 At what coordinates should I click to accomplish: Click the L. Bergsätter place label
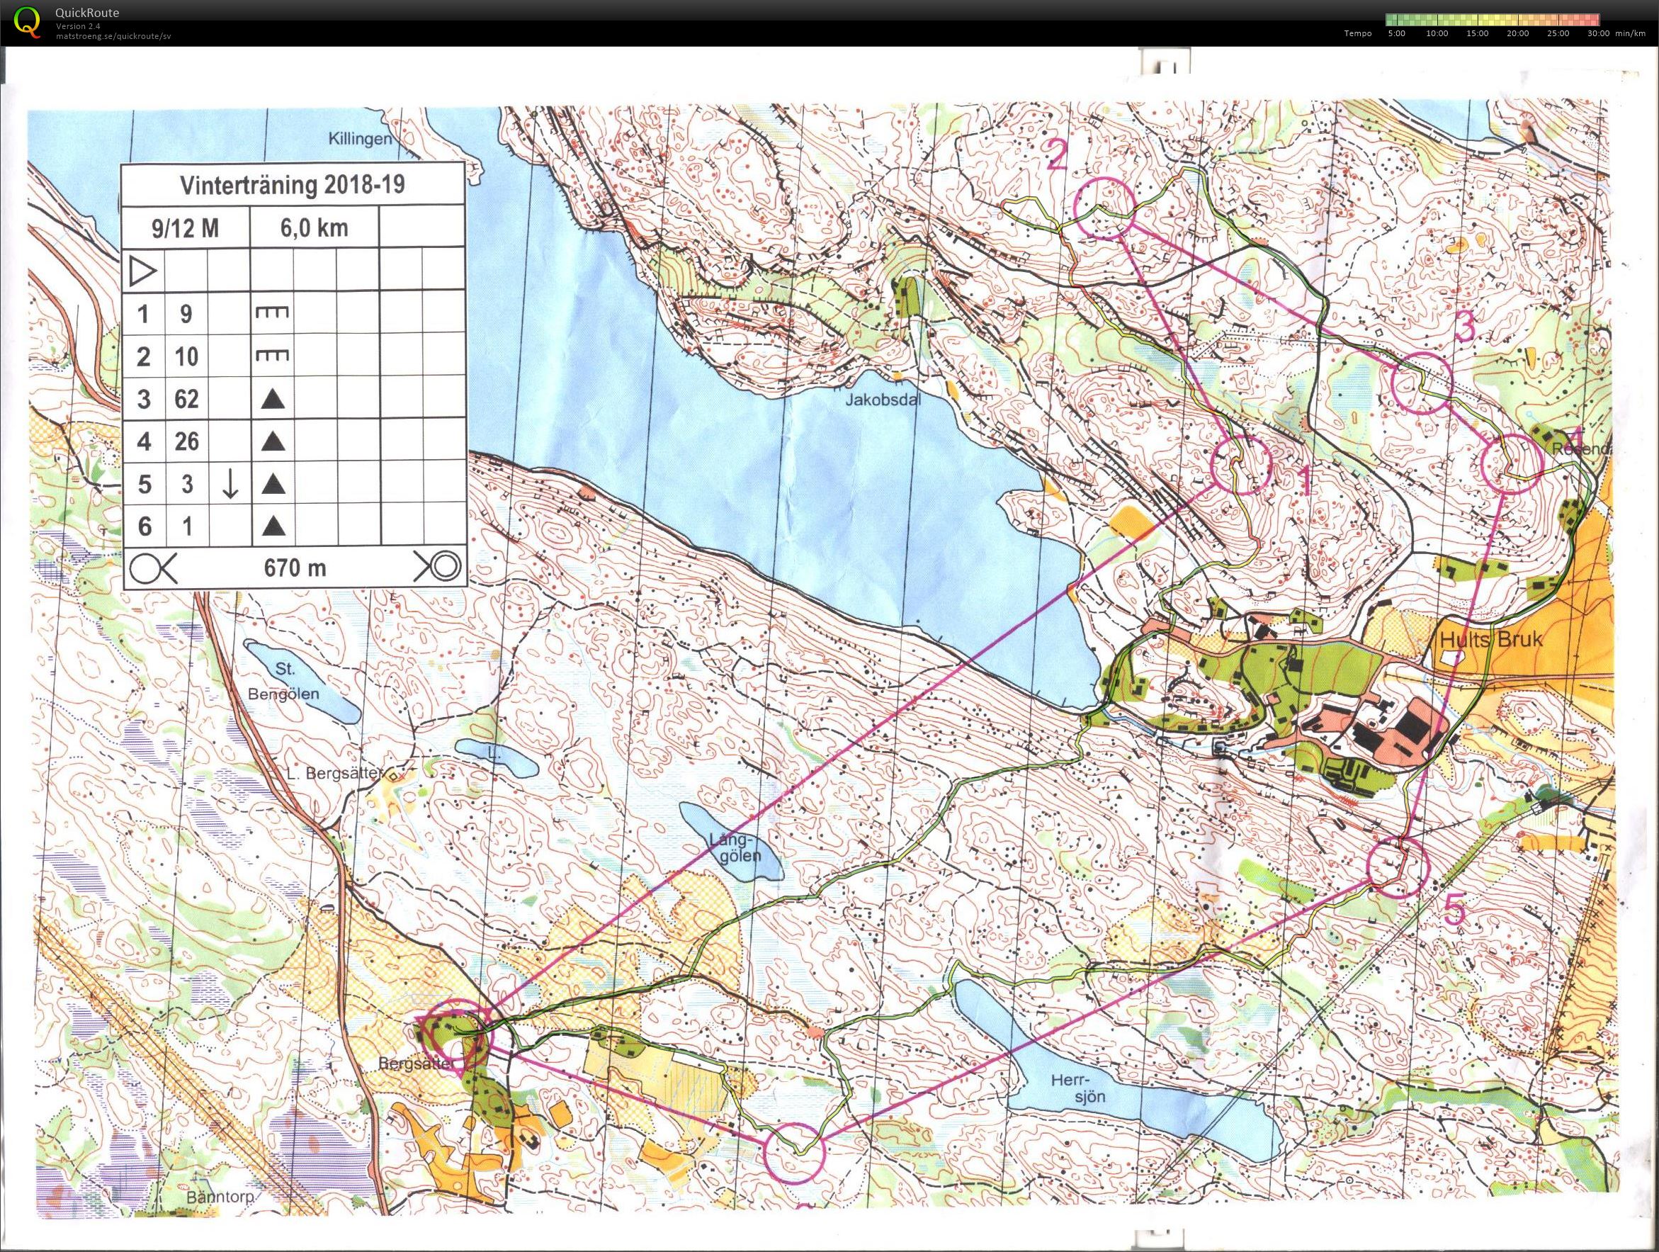point(335,772)
